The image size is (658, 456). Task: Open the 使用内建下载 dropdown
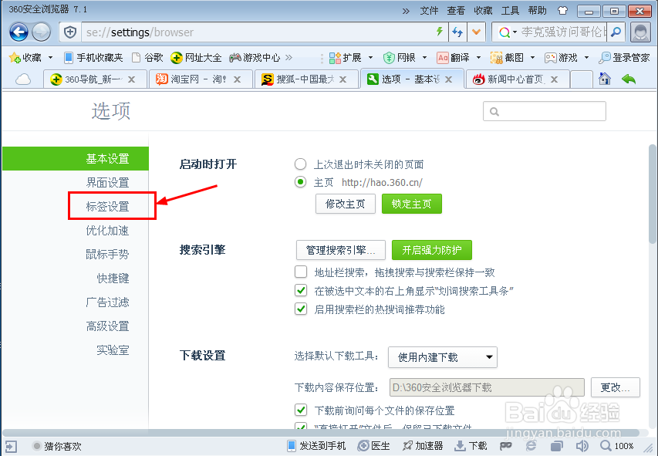click(x=443, y=357)
